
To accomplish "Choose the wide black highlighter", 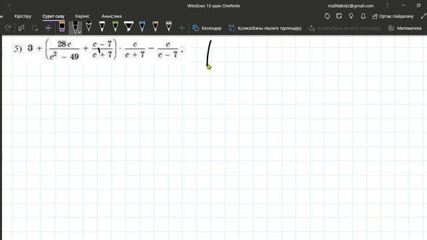I will point(129,27).
